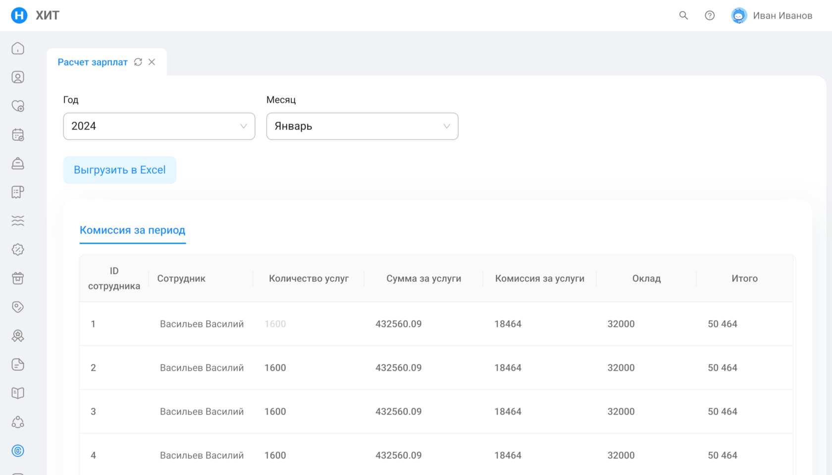Image resolution: width=832 pixels, height=475 pixels.
Task: Open the help question mark icon
Action: [710, 15]
